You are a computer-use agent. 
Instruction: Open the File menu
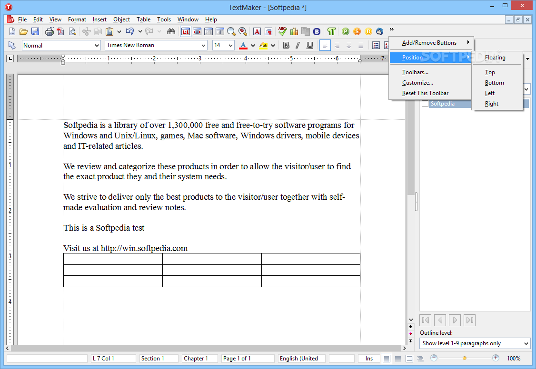22,19
